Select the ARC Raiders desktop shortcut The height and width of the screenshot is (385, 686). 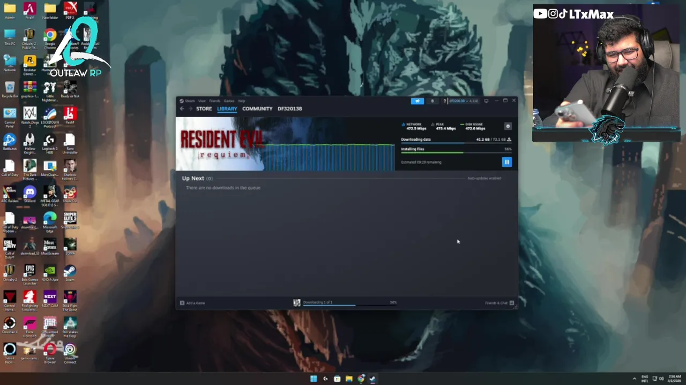coord(10,195)
